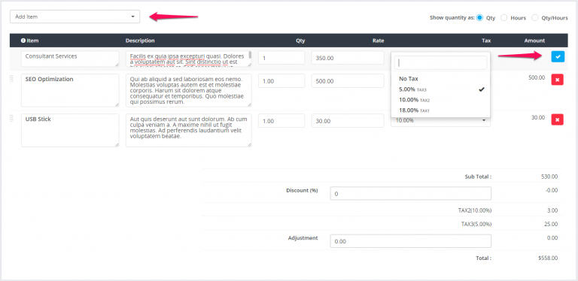This screenshot has height=281, width=578.
Task: Pick the 10.00% TAX2 option
Action: (440, 100)
